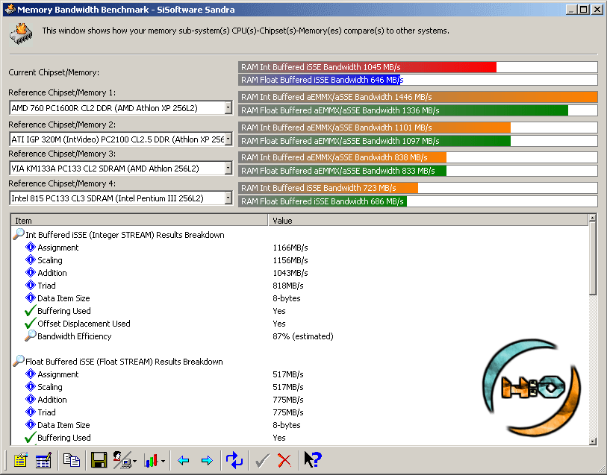The width and height of the screenshot is (607, 475).
Task: Click the Value column header
Action: pyautogui.click(x=428, y=220)
